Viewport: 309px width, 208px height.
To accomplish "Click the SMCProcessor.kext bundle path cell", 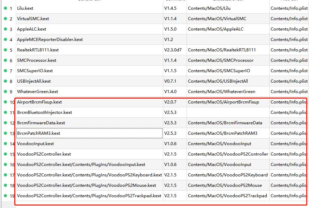I will click(89, 60).
